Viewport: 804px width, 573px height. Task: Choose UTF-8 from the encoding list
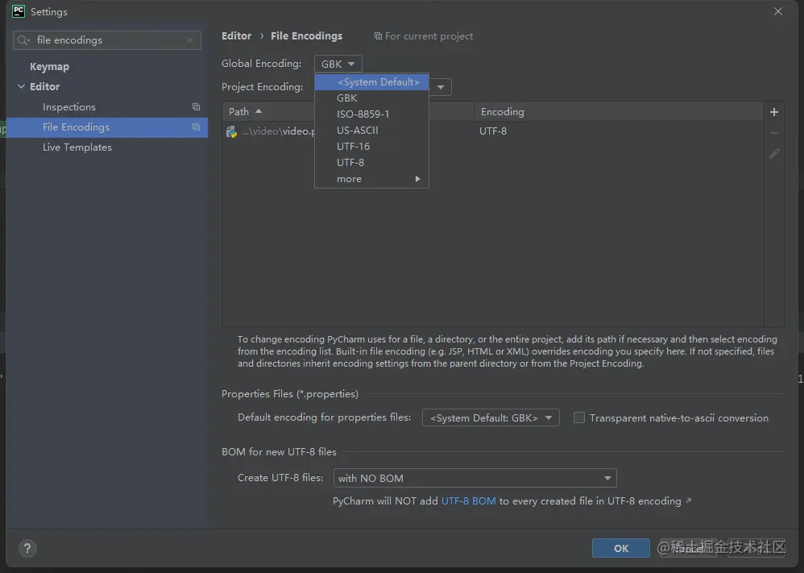(371, 162)
